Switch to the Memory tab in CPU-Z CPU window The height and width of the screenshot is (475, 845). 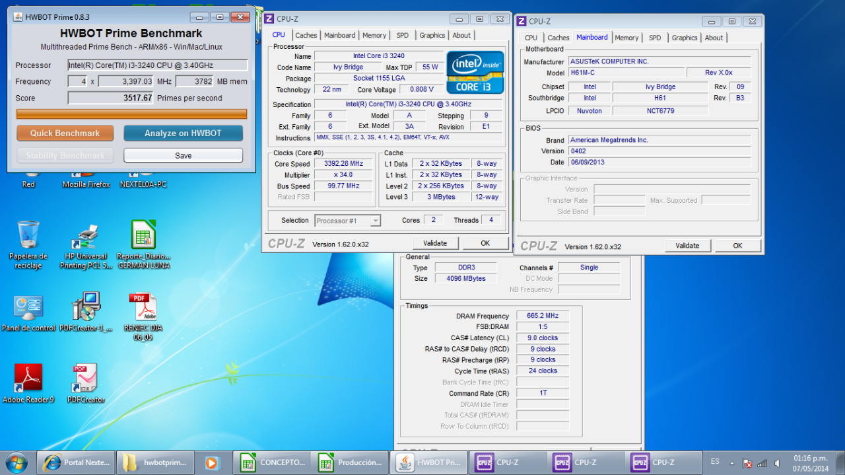tap(374, 35)
